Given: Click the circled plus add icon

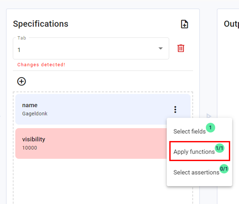Looking at the screenshot, I should 22,81.
